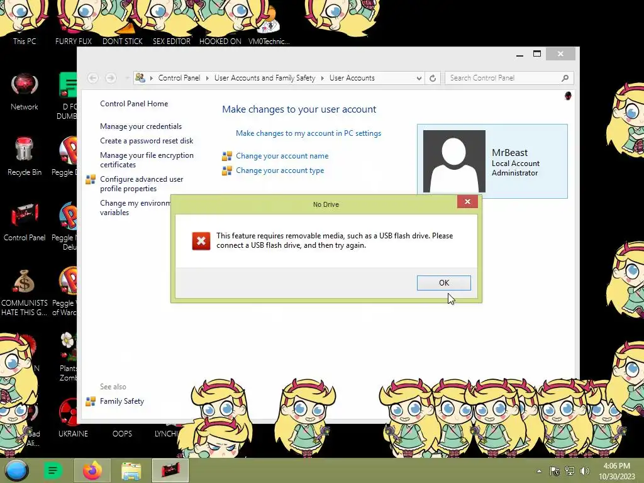
Task: Click the search magnifier icon
Action: click(565, 78)
